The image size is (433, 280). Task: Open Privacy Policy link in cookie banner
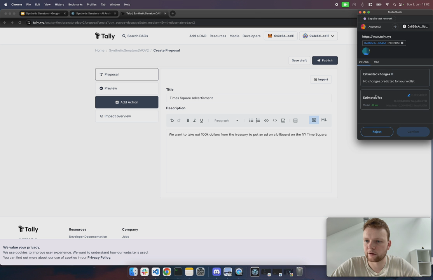click(99, 257)
